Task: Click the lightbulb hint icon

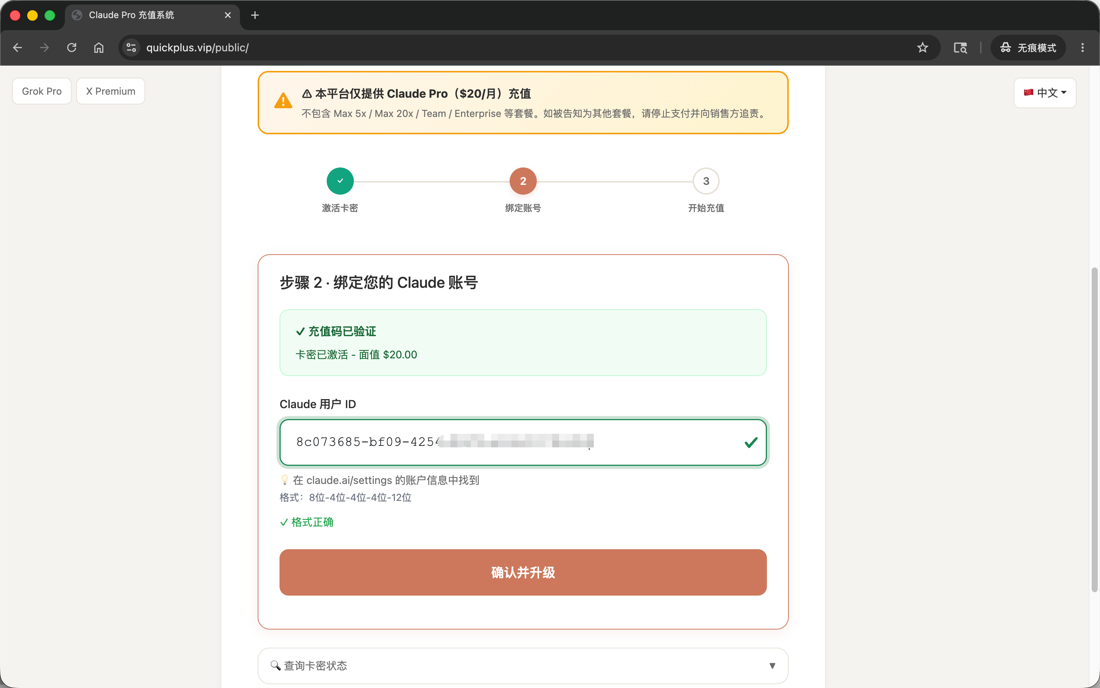Action: (x=285, y=479)
